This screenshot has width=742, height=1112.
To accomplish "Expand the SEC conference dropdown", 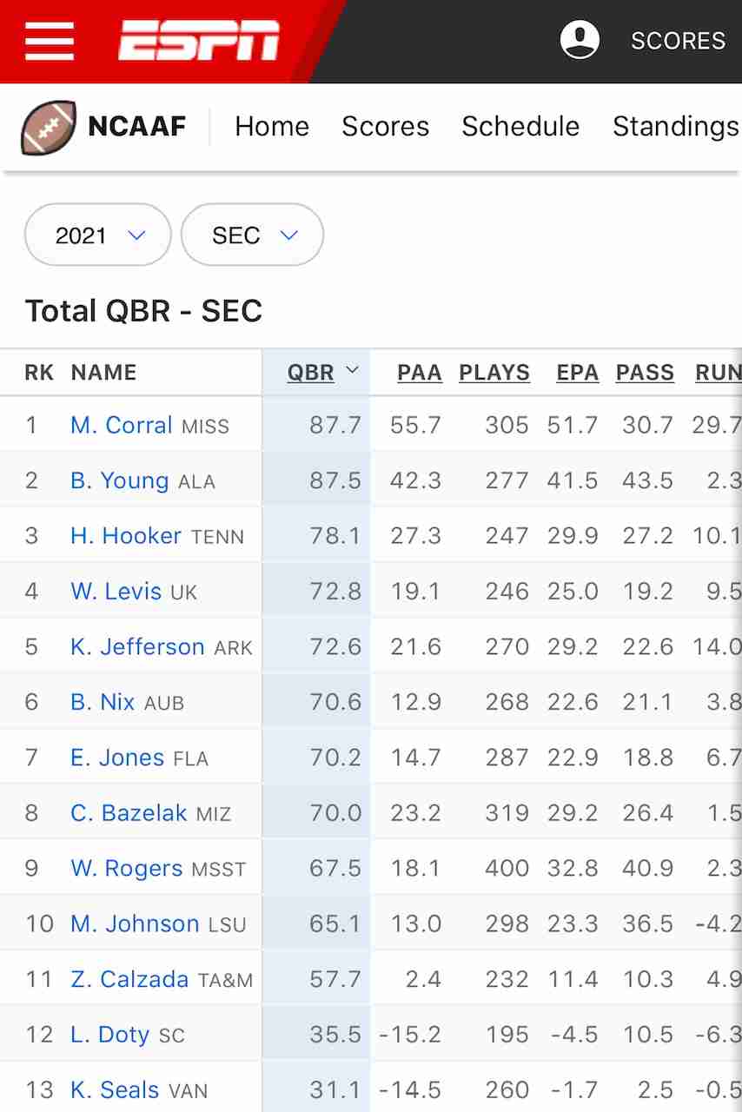I will click(x=252, y=235).
